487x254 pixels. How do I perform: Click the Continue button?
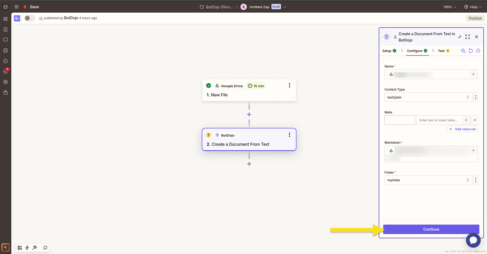pyautogui.click(x=431, y=229)
